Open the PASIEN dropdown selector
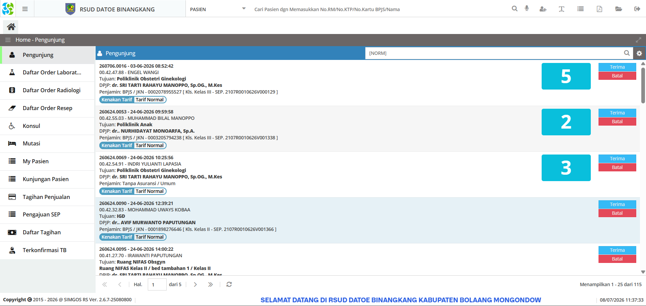 (218, 9)
